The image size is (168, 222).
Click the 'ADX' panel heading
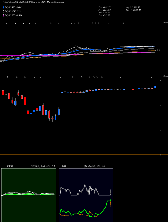pos(64,166)
